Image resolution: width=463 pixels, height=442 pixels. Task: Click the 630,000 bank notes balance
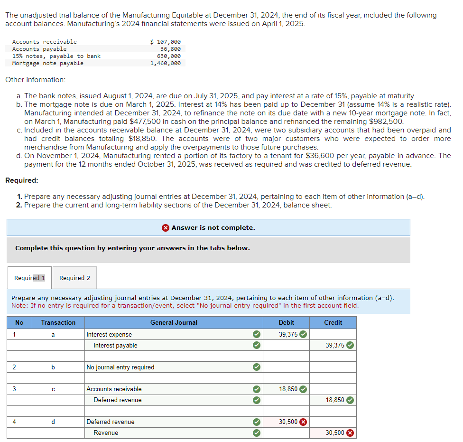tap(169, 56)
